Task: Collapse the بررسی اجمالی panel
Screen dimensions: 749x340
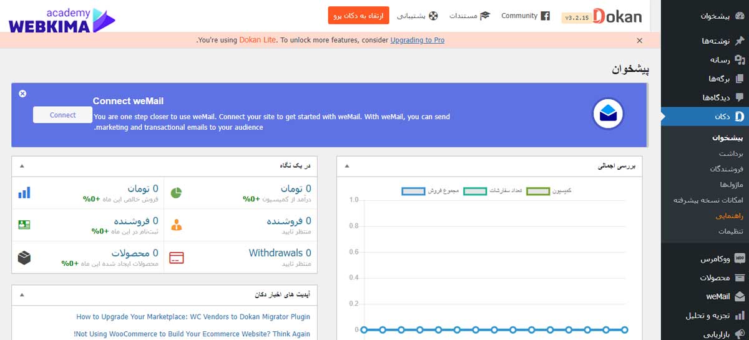Action: click(x=348, y=166)
